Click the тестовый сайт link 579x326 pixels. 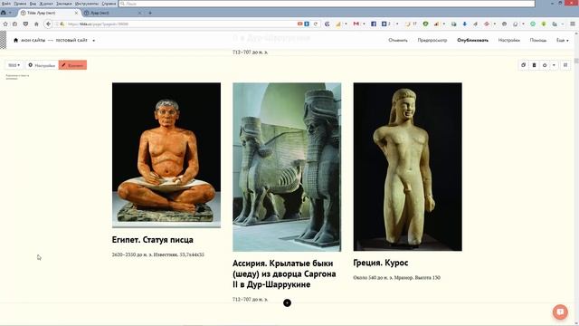[71, 40]
